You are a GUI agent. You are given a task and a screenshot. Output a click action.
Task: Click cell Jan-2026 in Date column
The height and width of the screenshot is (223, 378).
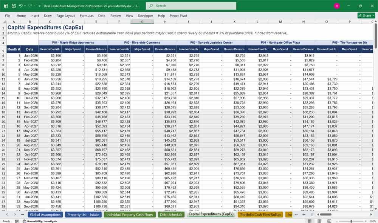point(29,55)
